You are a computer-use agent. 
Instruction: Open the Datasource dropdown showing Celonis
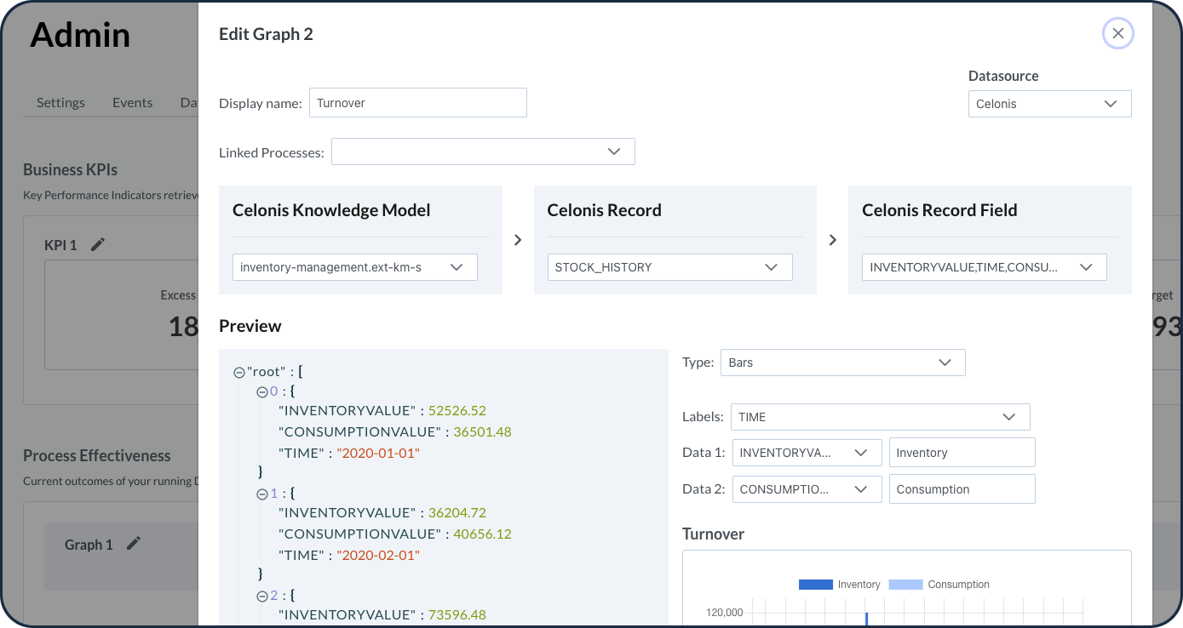pos(1049,104)
